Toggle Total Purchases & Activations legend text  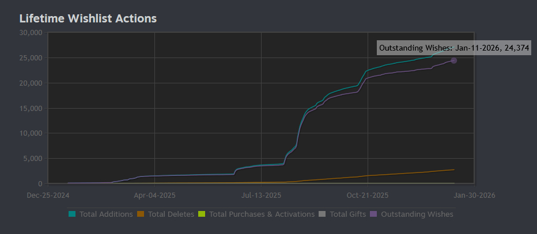(x=262, y=214)
